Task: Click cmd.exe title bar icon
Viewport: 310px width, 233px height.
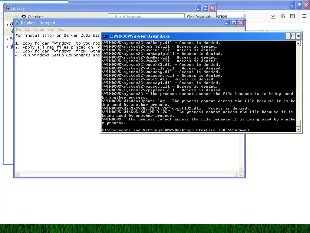Action: (105, 36)
